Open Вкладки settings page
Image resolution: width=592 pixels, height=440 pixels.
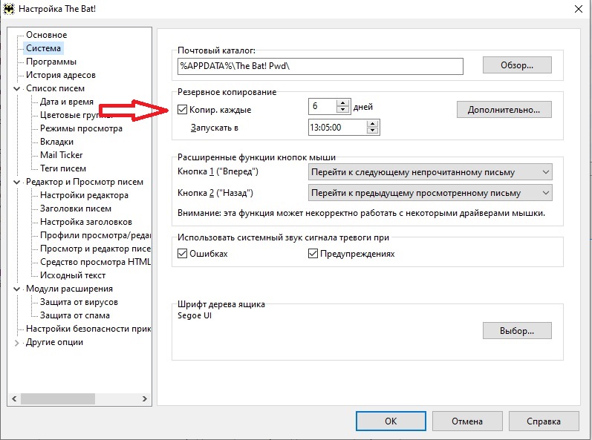[x=56, y=142]
